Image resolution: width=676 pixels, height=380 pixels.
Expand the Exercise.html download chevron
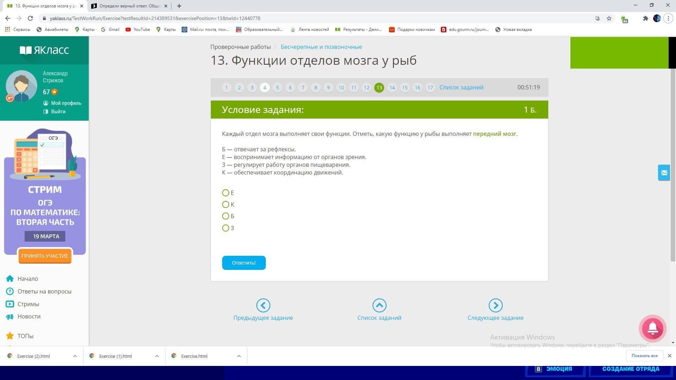click(239, 356)
